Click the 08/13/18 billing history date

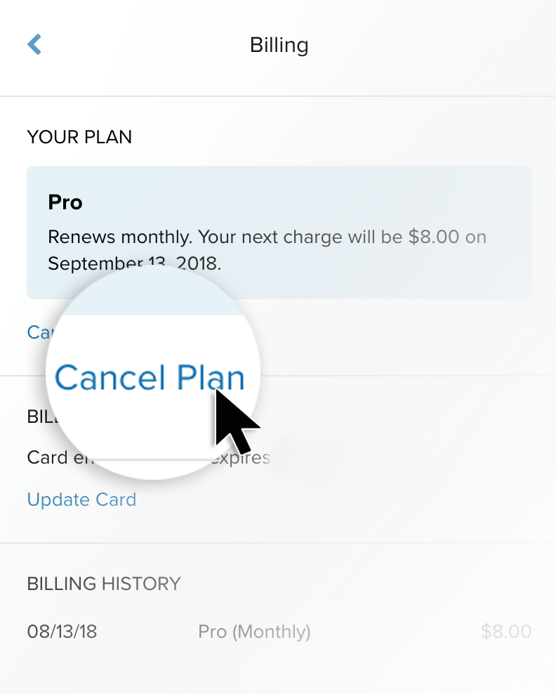62,631
